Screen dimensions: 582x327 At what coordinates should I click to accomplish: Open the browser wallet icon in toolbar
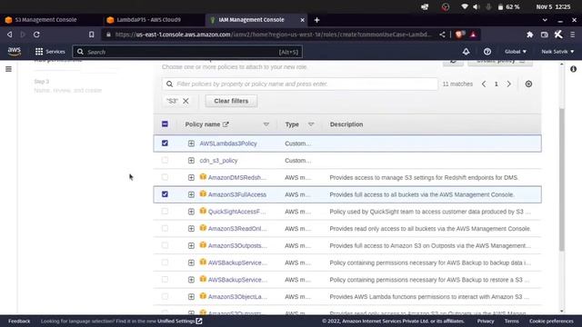click(x=544, y=35)
